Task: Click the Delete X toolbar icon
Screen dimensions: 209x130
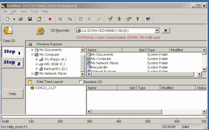Action: pos(90,19)
